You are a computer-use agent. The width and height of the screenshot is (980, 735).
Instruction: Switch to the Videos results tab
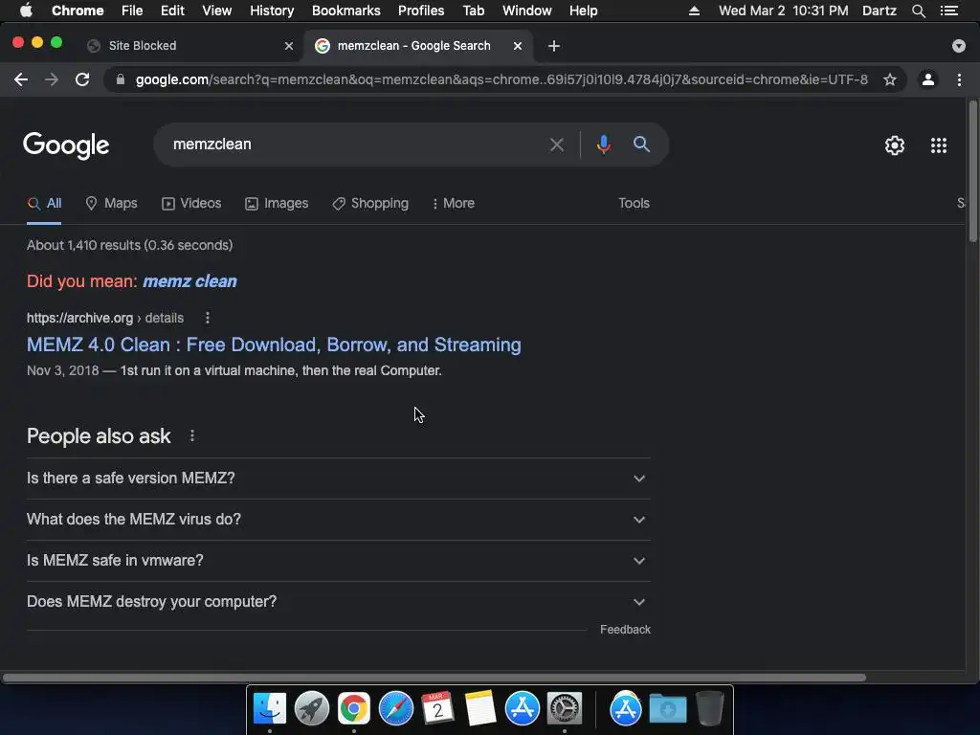point(191,203)
